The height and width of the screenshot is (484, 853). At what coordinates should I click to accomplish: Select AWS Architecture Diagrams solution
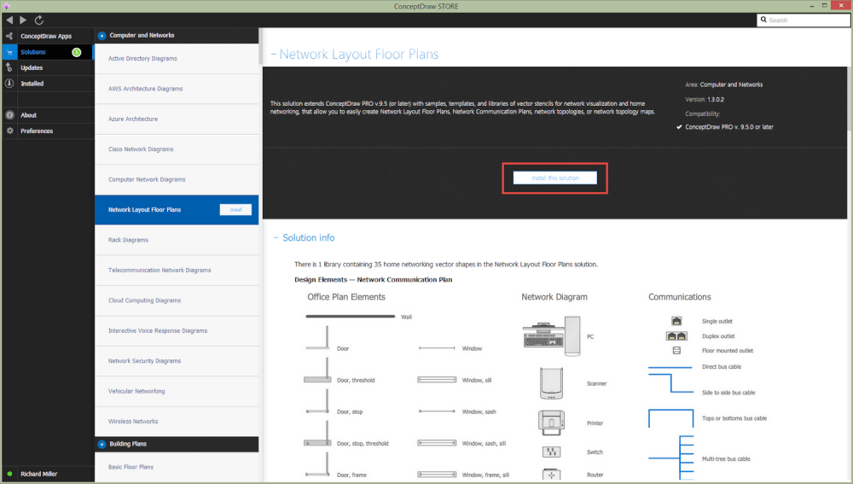point(177,89)
